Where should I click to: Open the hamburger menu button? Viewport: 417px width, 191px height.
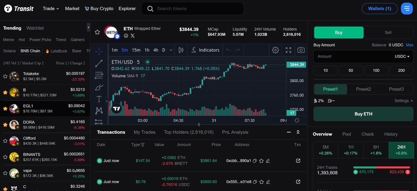coord(407,8)
